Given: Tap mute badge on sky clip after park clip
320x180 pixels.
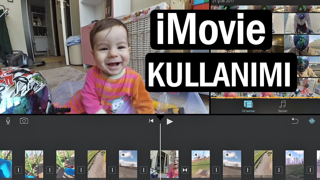Looking at the screenshot, I should [x=227, y=155].
